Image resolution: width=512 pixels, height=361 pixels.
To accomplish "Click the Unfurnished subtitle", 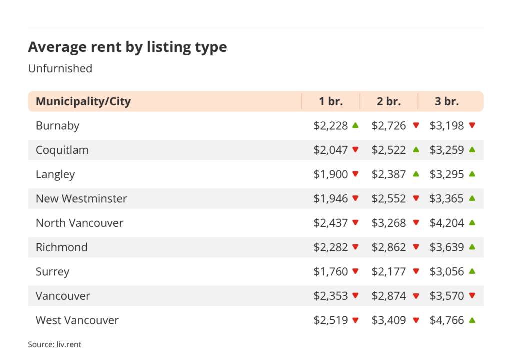I will (60, 68).
